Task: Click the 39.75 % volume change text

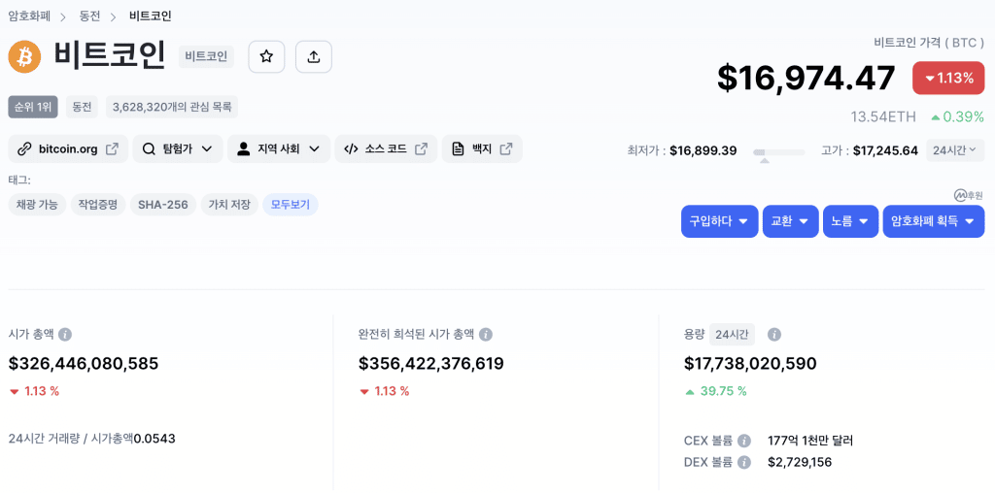Action: pyautogui.click(x=723, y=391)
